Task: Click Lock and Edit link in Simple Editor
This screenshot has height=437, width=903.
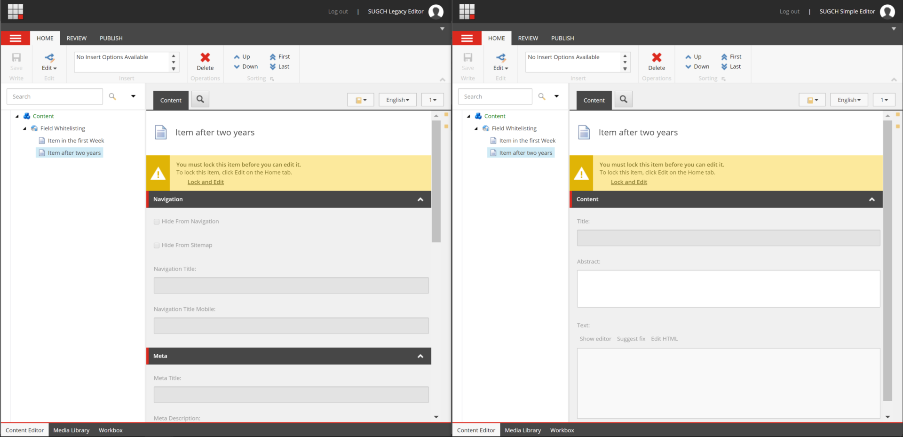Action: pyautogui.click(x=629, y=182)
